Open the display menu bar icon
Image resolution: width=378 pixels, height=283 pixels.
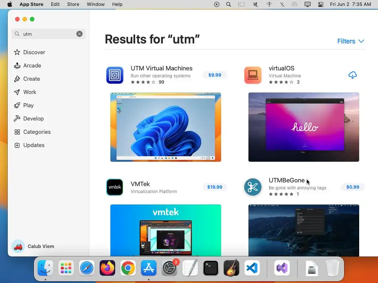(x=307, y=4)
